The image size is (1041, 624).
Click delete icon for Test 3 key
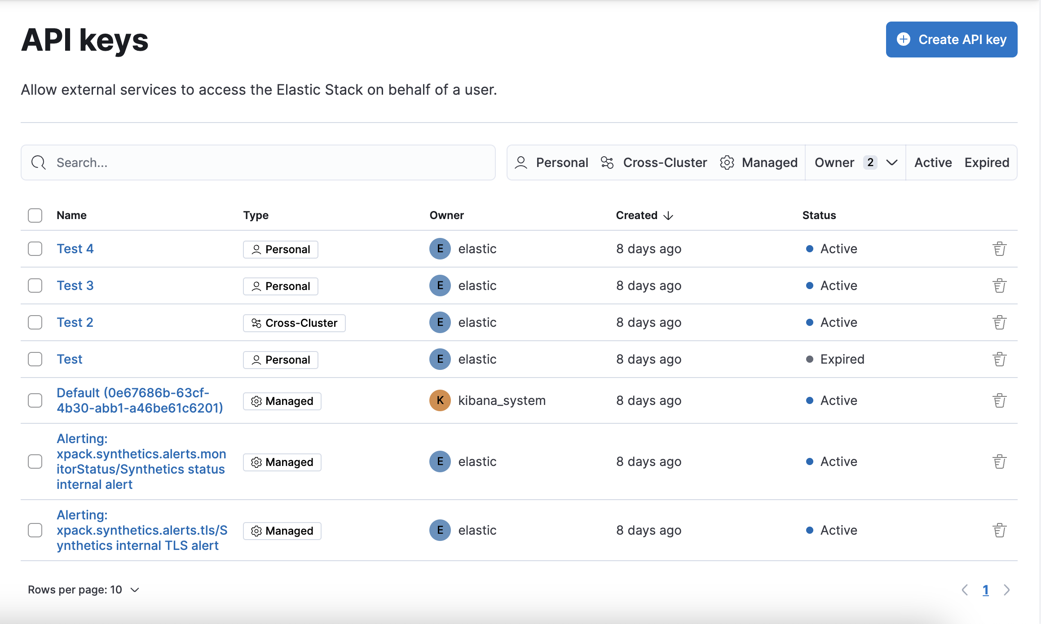point(1000,285)
